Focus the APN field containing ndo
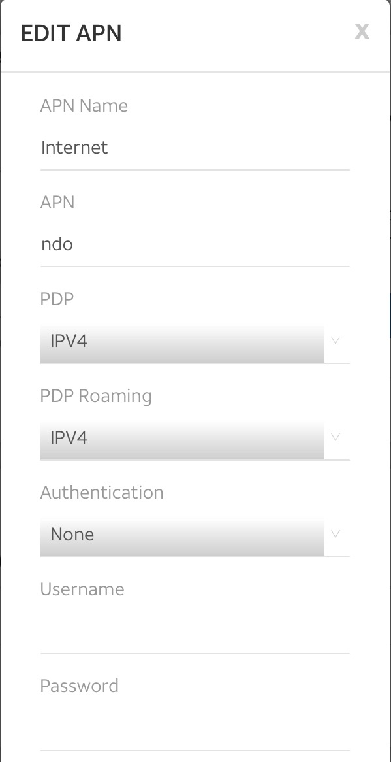Viewport: 391px width, 762px height. [x=195, y=244]
